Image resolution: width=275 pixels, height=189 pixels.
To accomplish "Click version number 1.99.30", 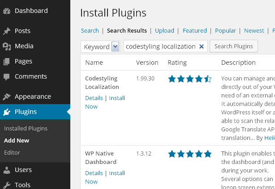I will click(145, 78).
